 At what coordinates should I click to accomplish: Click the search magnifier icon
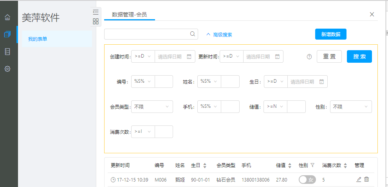(193, 34)
